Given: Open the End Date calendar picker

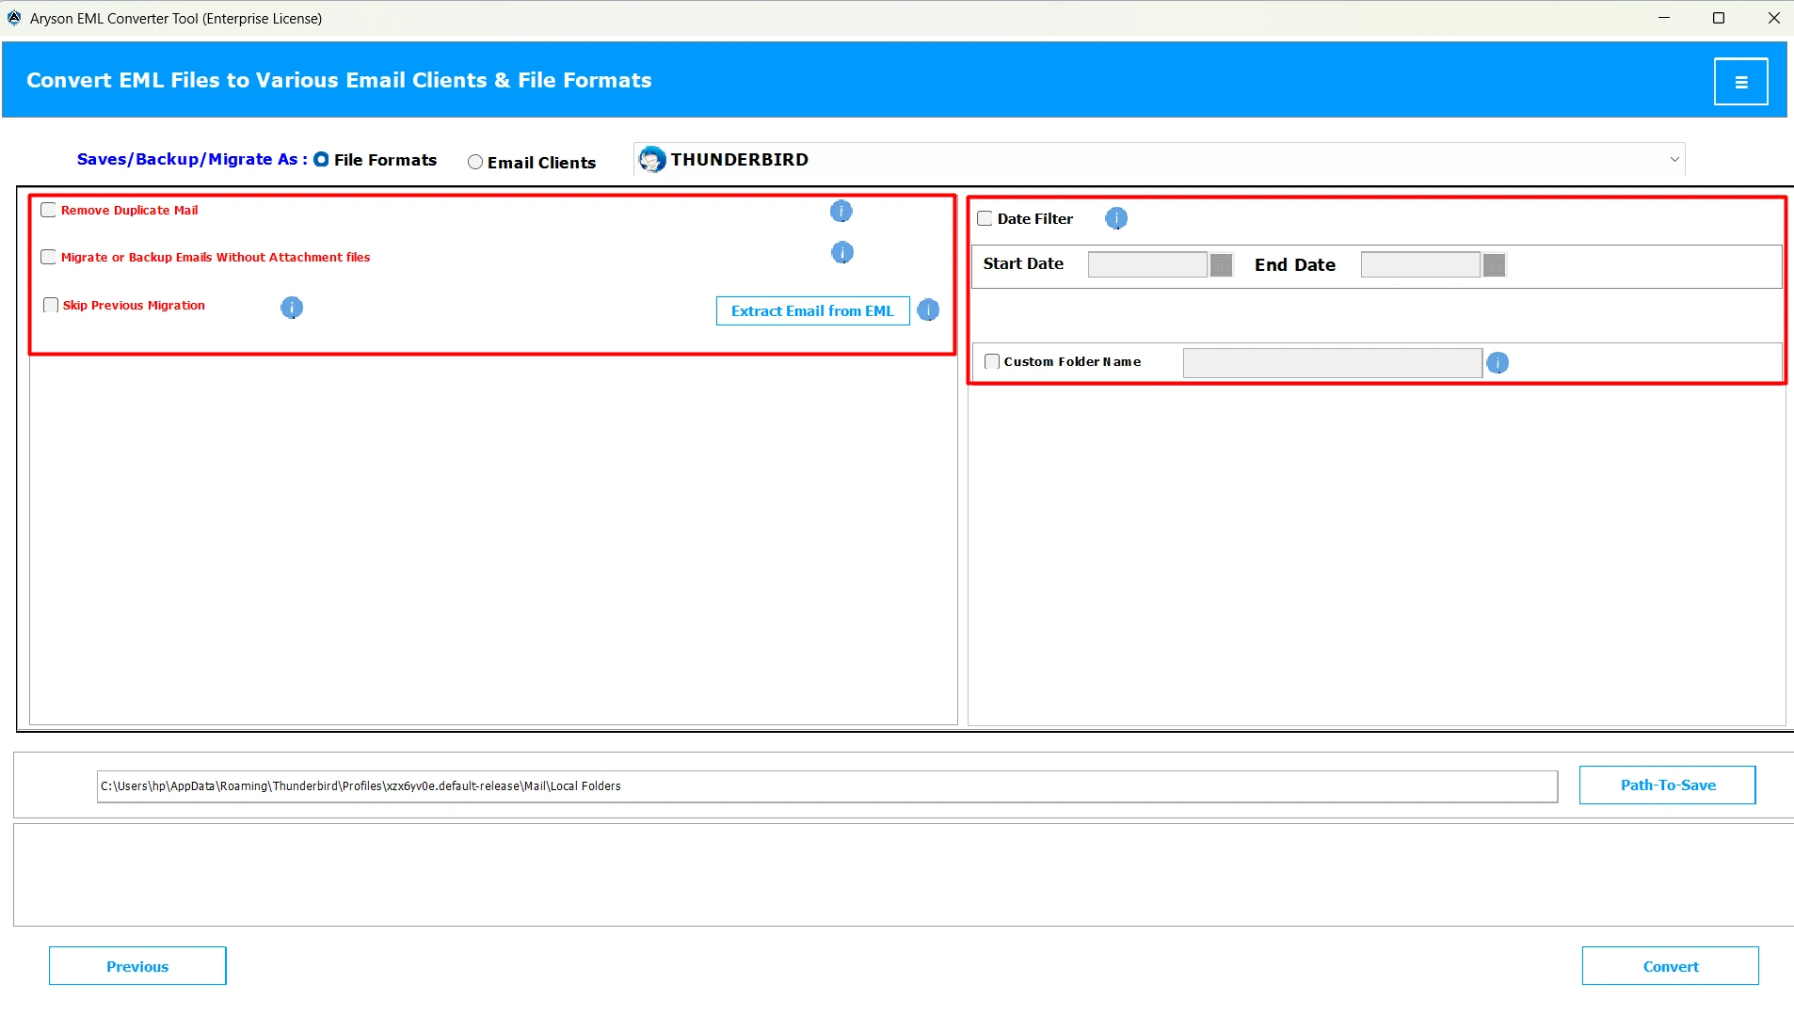Looking at the screenshot, I should (1494, 265).
